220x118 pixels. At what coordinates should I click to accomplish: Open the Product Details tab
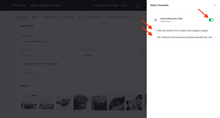tap(51, 17)
